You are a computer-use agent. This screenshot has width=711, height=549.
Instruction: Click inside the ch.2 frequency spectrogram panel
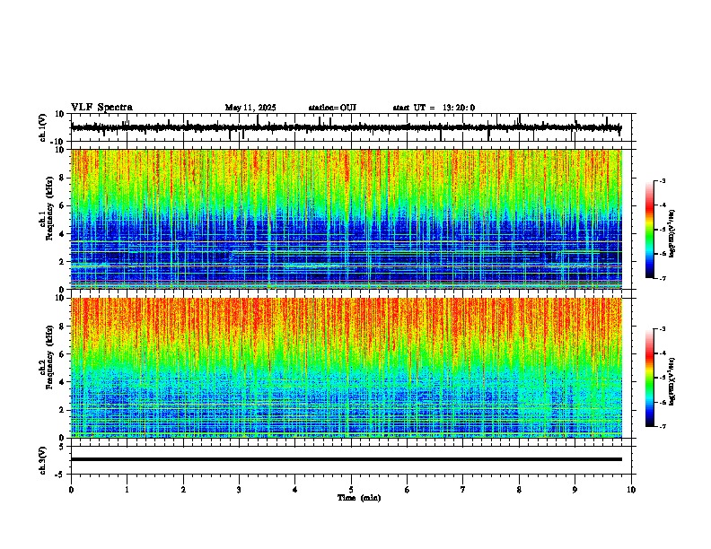(347, 368)
